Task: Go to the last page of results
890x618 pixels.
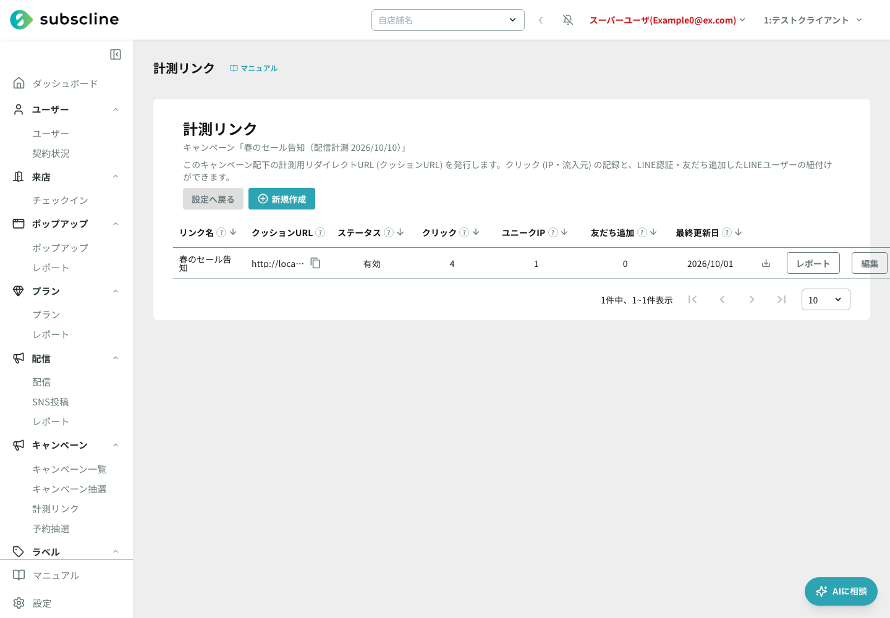Action: [x=781, y=300]
